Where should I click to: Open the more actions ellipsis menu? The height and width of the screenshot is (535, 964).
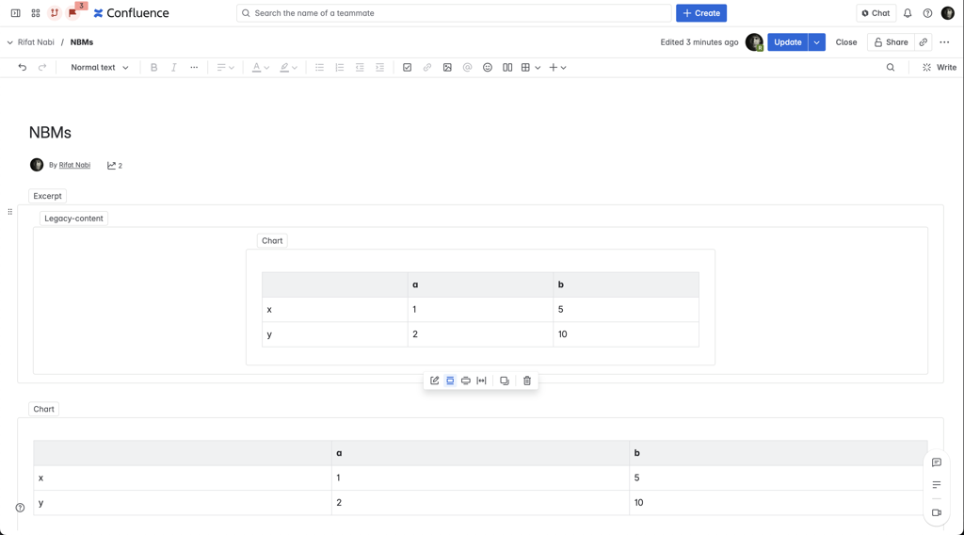coord(944,42)
